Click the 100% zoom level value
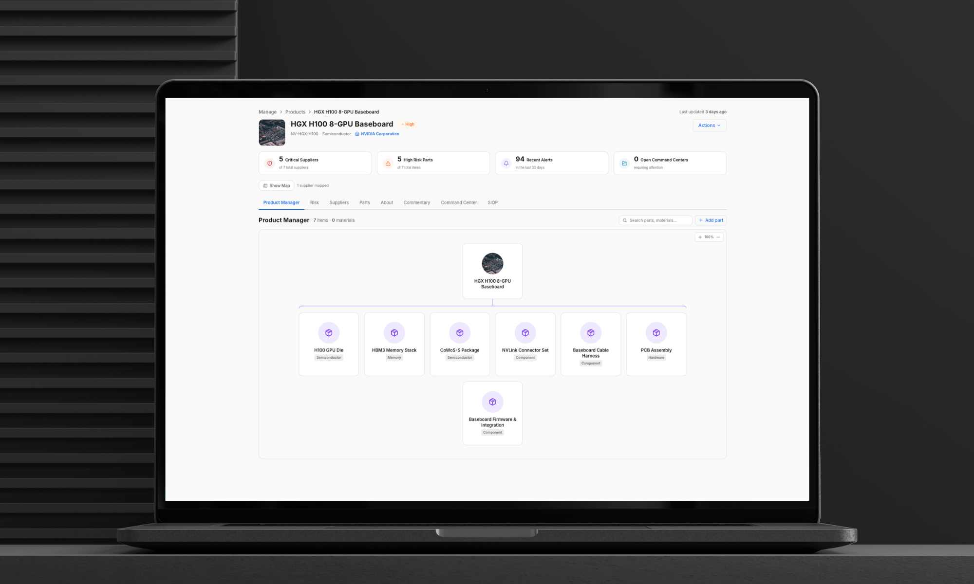974x584 pixels. [x=709, y=237]
